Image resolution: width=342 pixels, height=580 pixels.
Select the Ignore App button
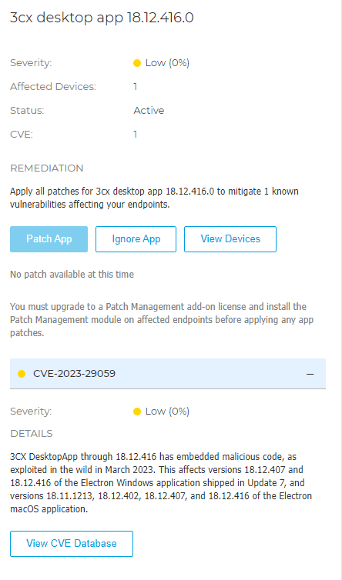coord(136,239)
